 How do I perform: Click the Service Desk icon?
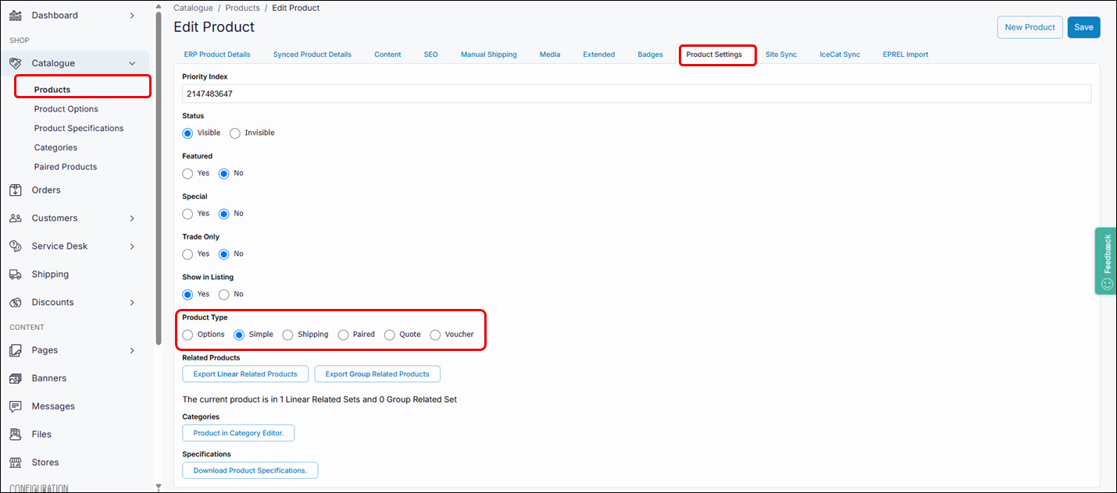point(16,247)
